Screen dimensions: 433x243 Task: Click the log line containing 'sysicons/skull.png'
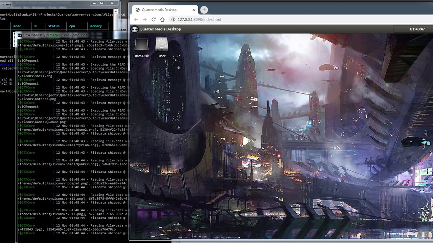[x=72, y=214]
